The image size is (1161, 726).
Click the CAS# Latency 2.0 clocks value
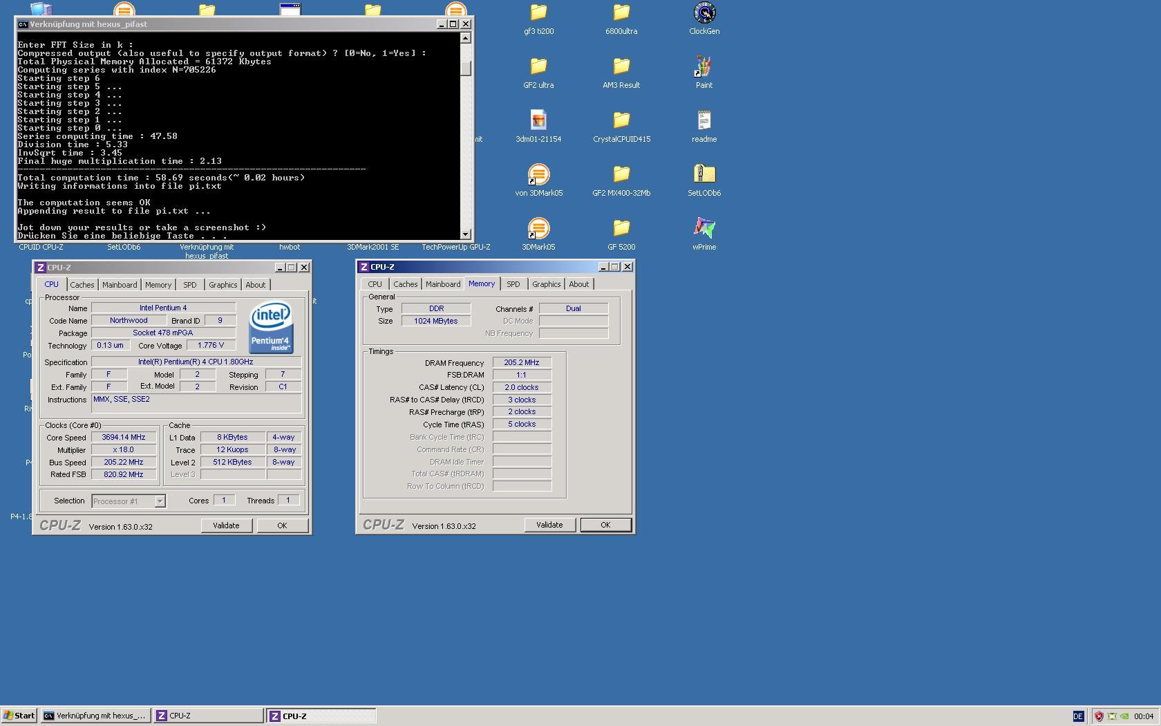point(522,387)
